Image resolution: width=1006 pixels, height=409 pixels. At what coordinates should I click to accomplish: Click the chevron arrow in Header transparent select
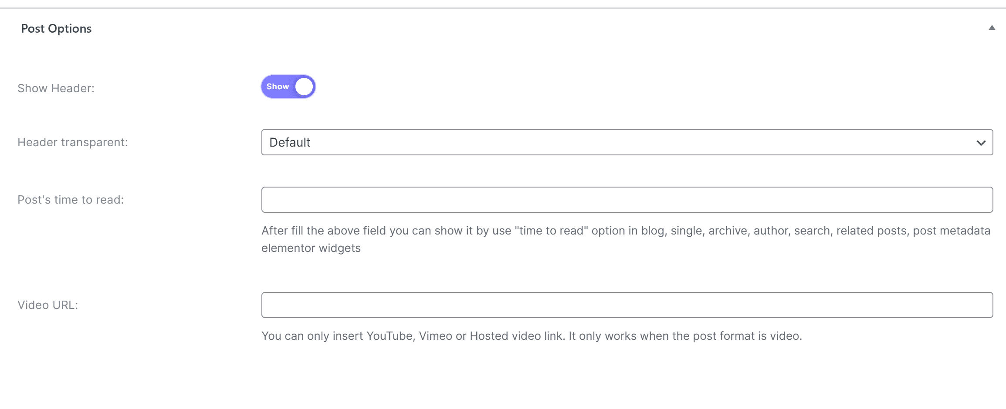tap(981, 143)
